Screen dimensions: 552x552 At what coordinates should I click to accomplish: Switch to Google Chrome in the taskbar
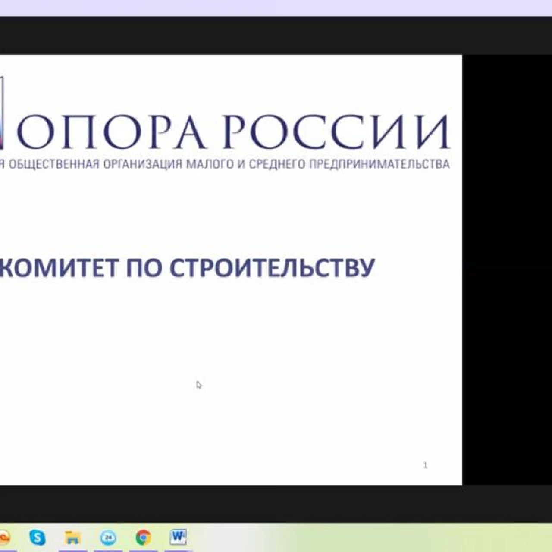143,537
